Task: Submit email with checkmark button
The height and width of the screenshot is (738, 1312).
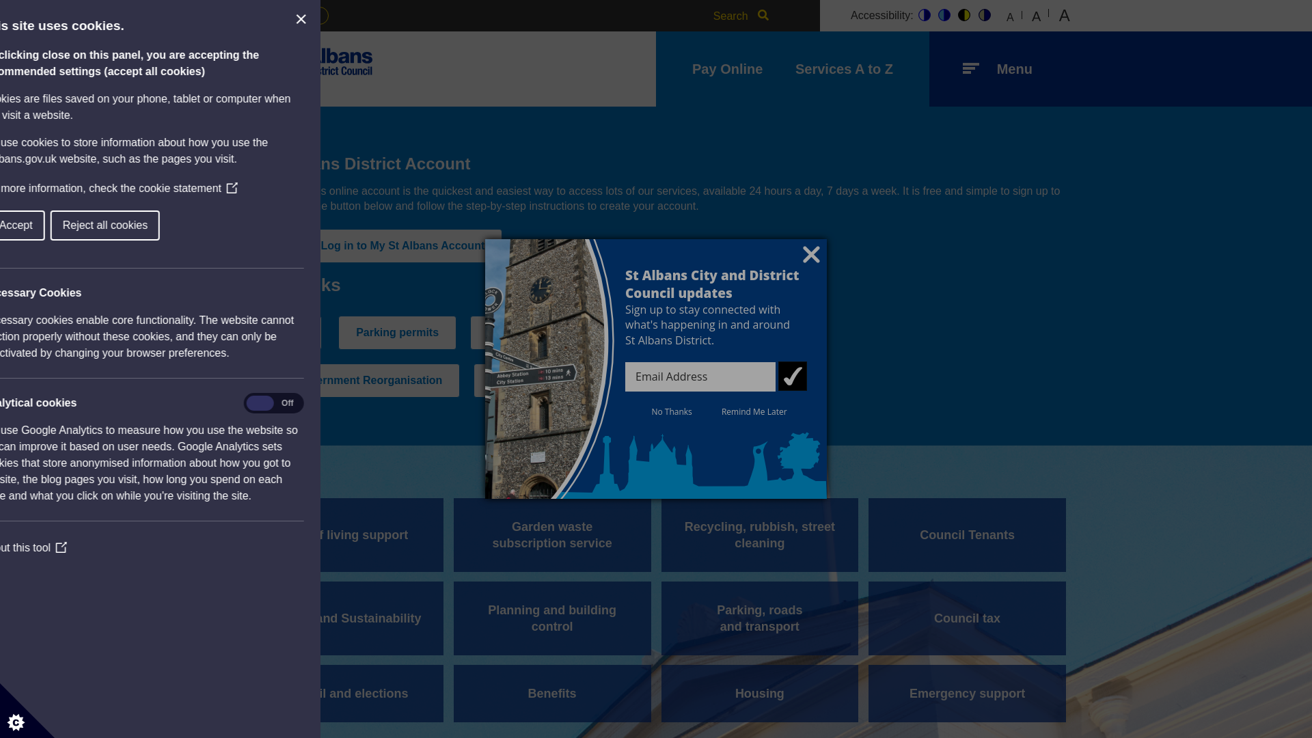Action: 793,377
